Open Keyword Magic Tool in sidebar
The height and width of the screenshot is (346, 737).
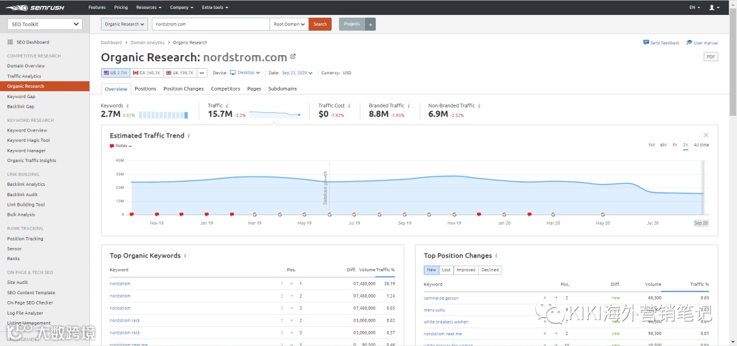[x=28, y=140]
